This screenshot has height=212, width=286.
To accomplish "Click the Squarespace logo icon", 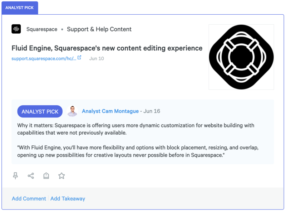I will tap(16, 29).
